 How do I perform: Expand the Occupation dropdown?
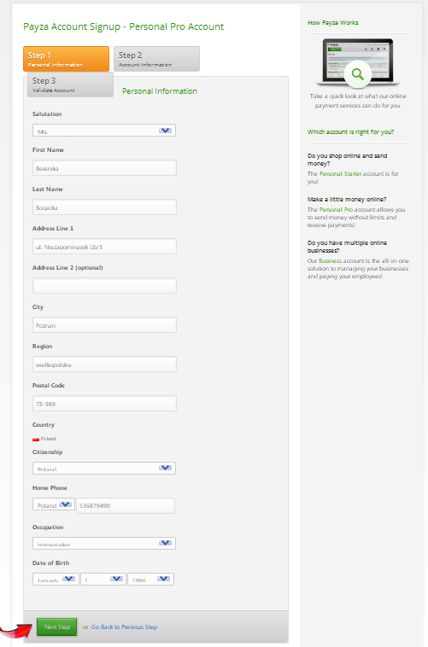point(104,543)
